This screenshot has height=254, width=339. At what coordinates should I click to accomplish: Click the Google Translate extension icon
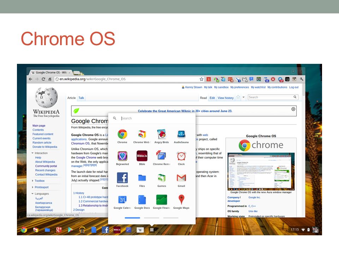coord(223,79)
